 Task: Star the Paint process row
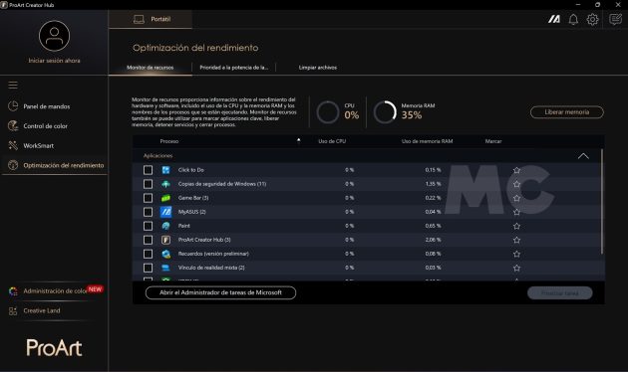[x=516, y=226]
